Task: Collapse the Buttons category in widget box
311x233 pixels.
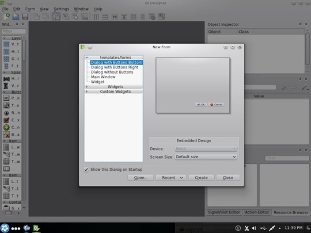Action: (x=5, y=92)
